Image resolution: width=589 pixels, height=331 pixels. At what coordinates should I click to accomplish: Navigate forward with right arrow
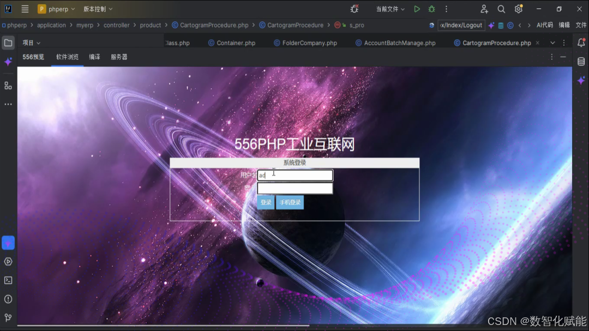(x=529, y=25)
